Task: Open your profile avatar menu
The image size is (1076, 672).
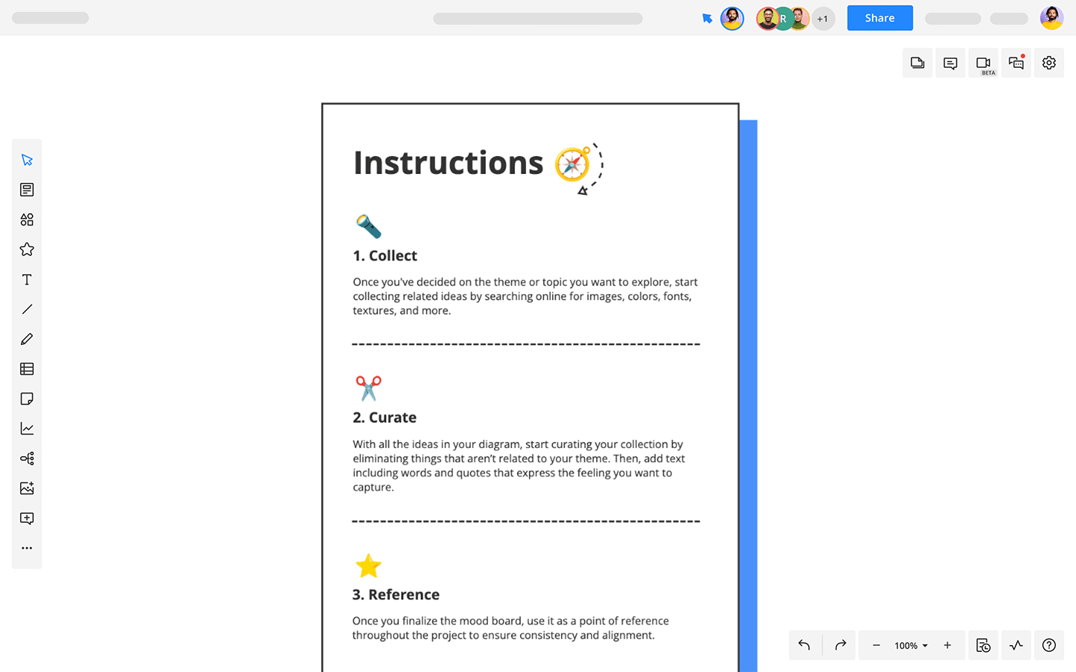Action: click(1051, 18)
